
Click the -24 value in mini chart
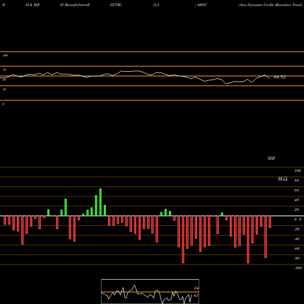click(x=196, y=288)
